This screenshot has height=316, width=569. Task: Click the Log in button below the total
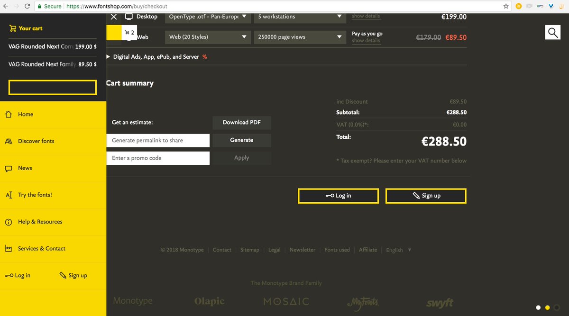point(338,196)
